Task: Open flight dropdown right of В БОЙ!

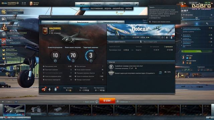Action: [x=123, y=102]
